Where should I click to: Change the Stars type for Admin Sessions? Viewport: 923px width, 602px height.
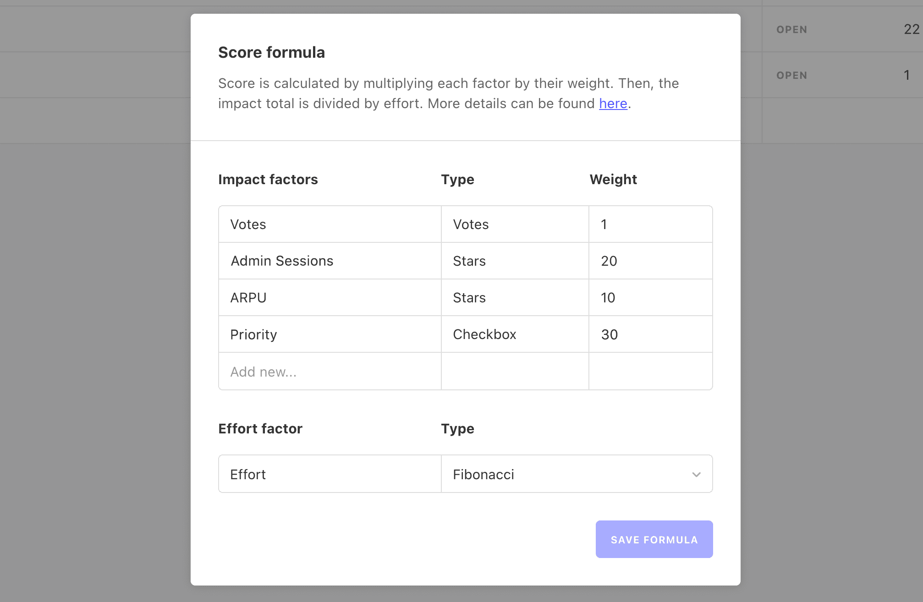[x=514, y=261]
